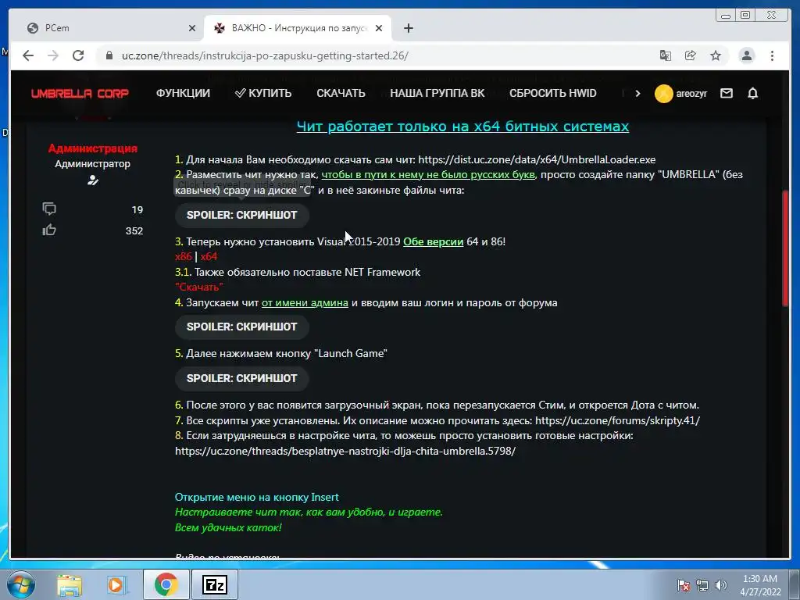The image size is (800, 600).
Task: Open areozyr account menu
Action: 681,94
